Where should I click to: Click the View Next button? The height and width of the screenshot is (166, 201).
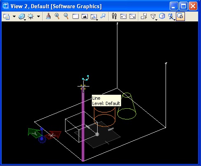click(x=132, y=16)
